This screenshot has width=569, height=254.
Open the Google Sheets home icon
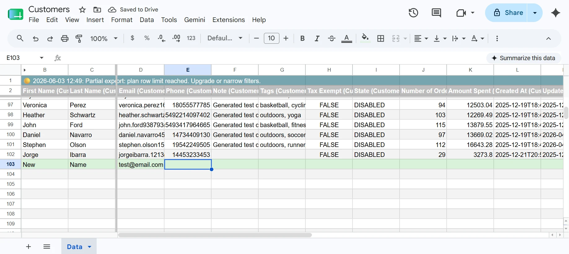click(x=15, y=14)
